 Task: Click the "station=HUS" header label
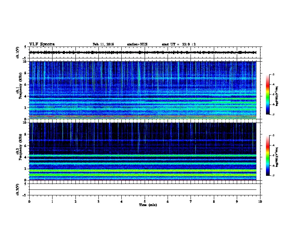(137, 44)
